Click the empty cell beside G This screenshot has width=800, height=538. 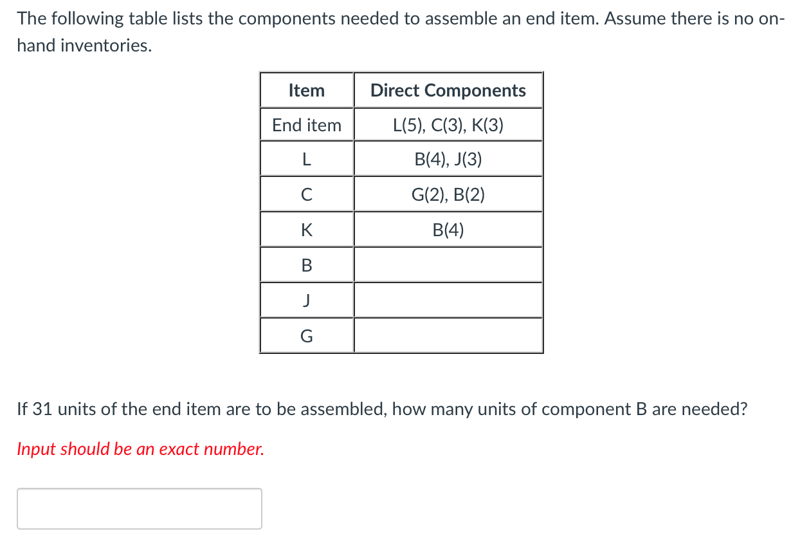448,335
